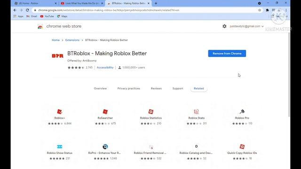Switch to the Support tab
The width and height of the screenshot is (301, 169).
pyautogui.click(x=178, y=88)
